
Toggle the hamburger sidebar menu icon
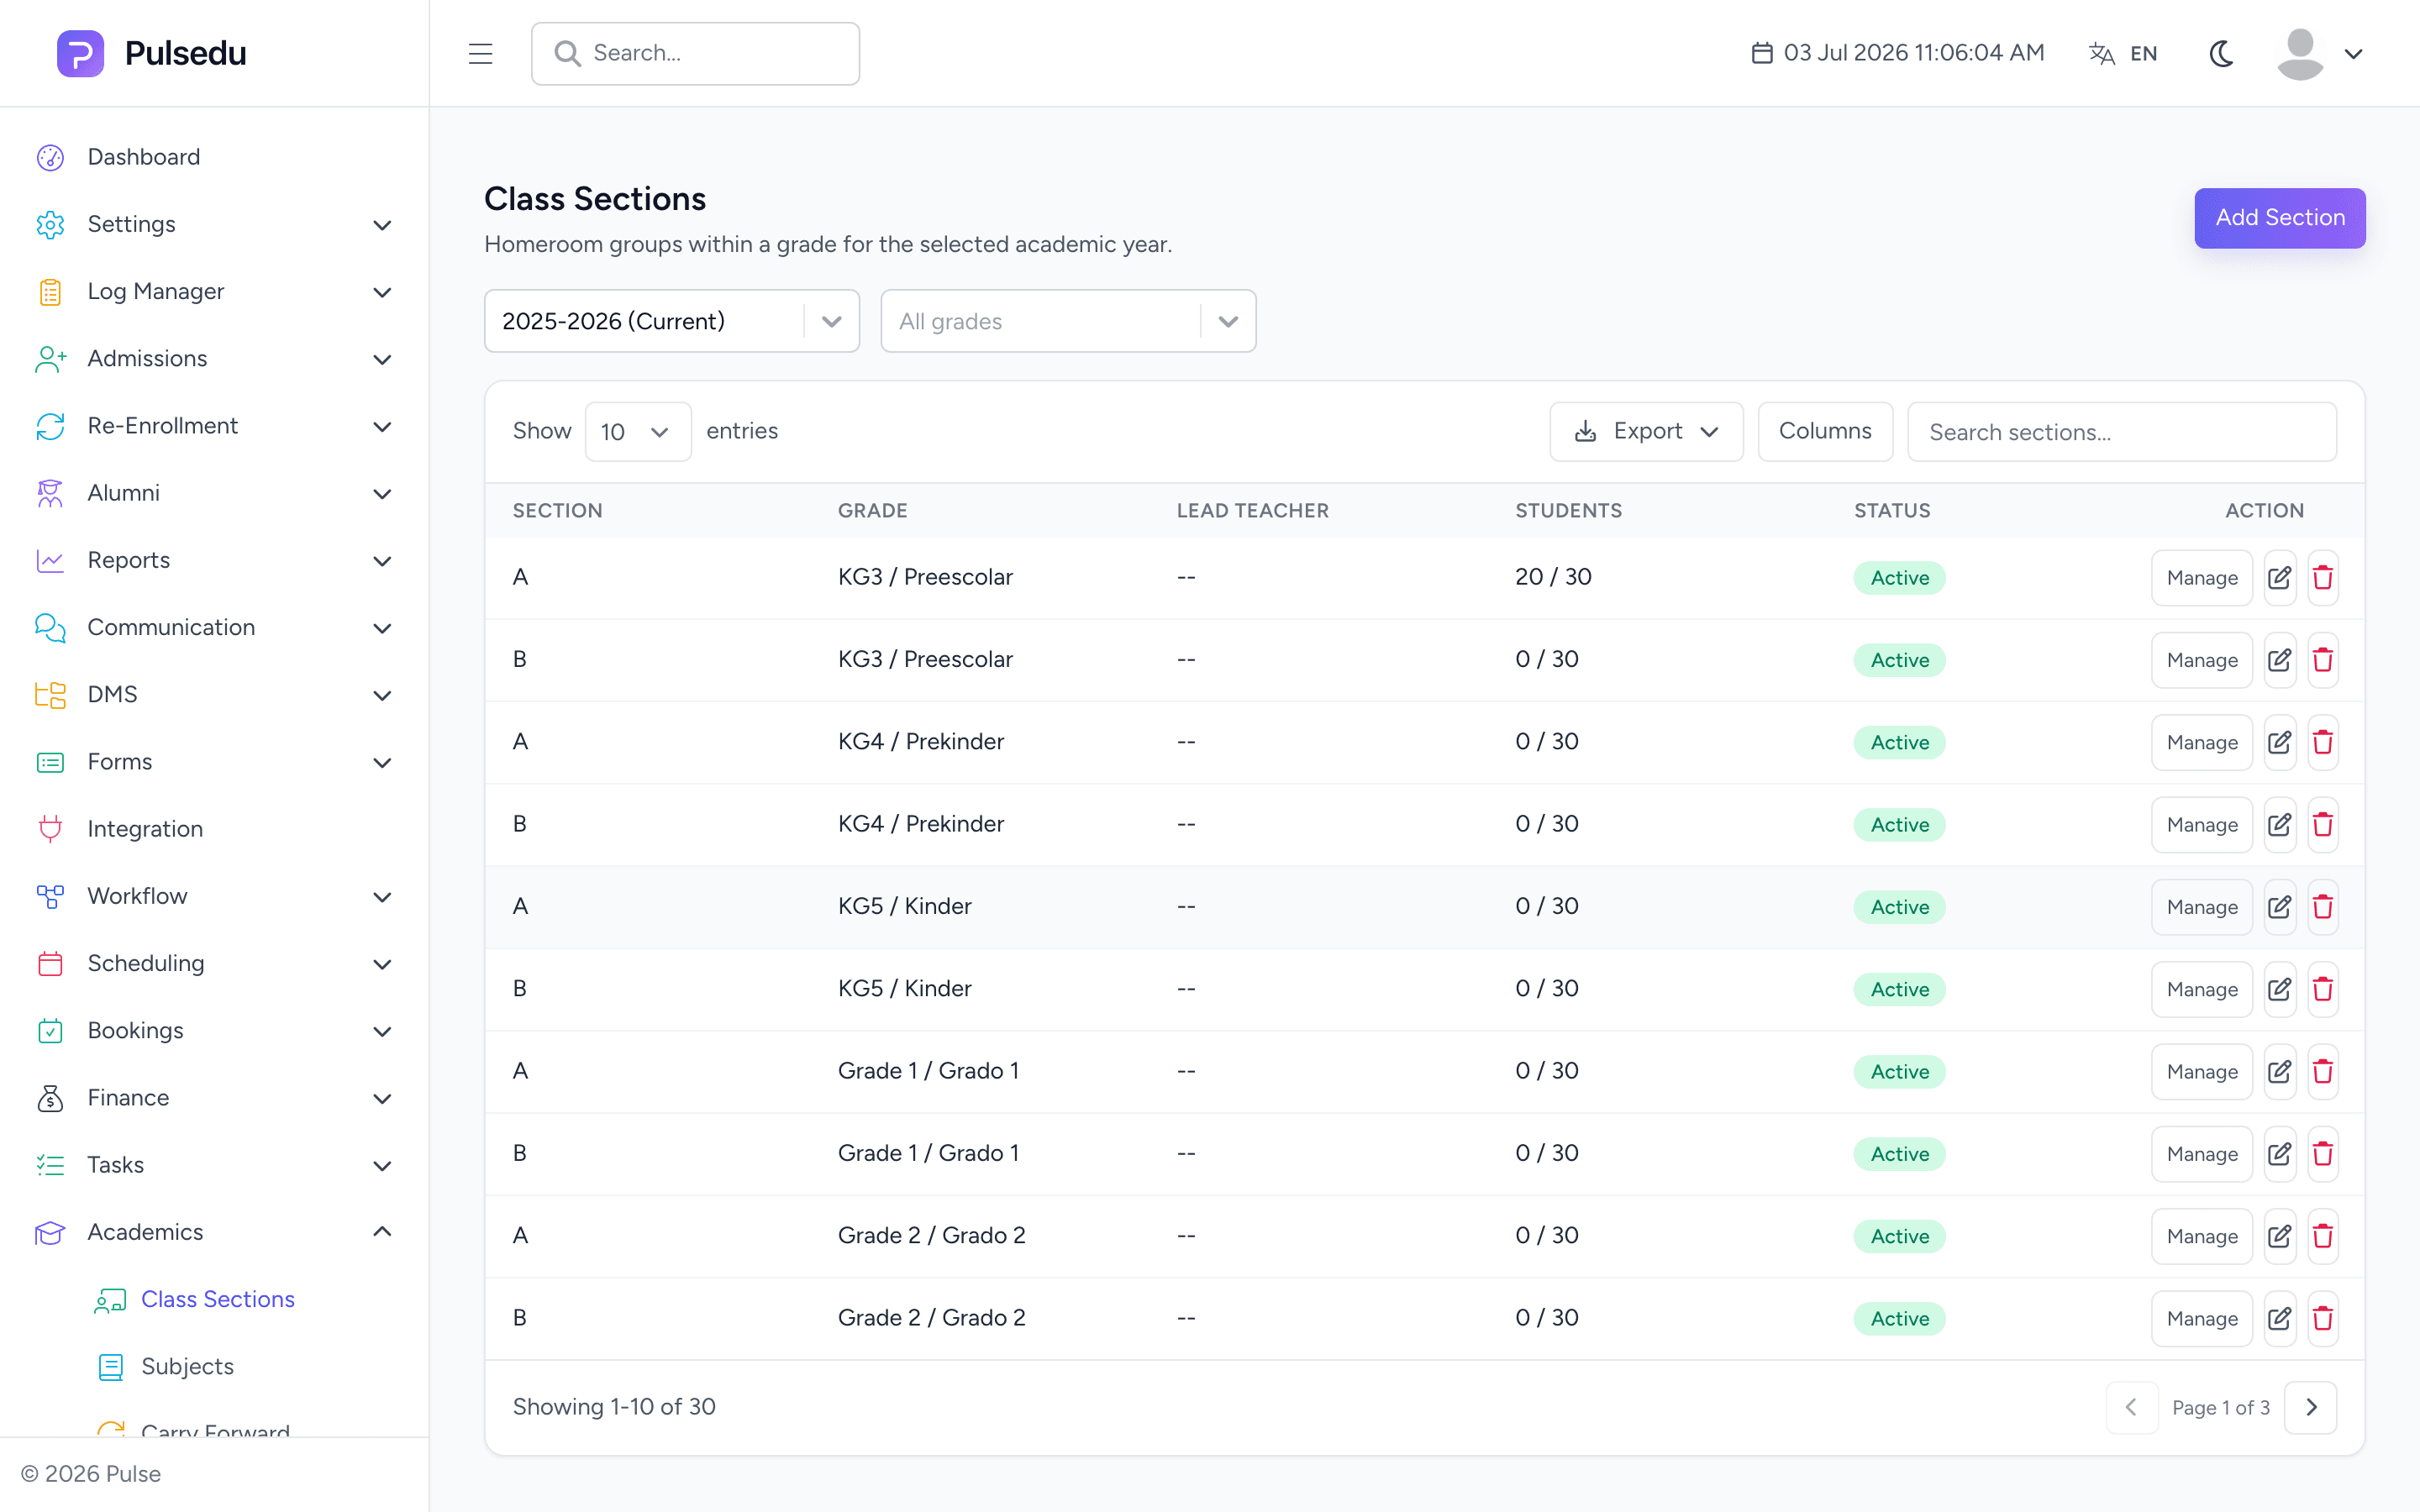coord(480,53)
